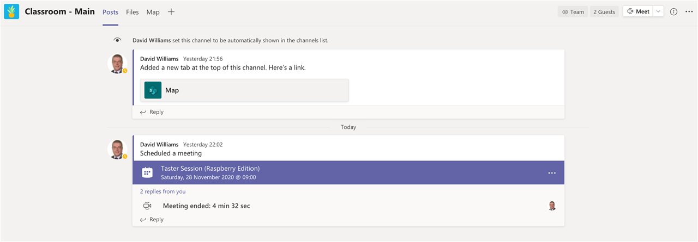This screenshot has height=242, width=698.
Task: Open the Map tab
Action: pyautogui.click(x=153, y=12)
